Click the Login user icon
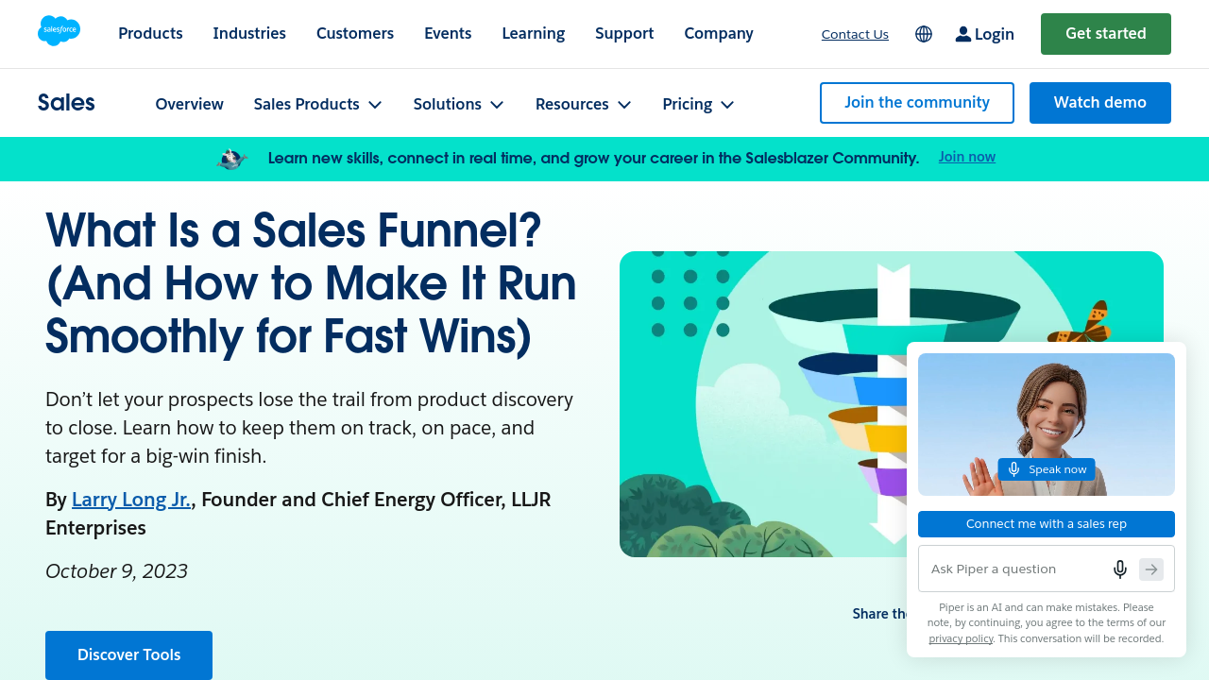Image resolution: width=1209 pixels, height=680 pixels. pos(963,34)
